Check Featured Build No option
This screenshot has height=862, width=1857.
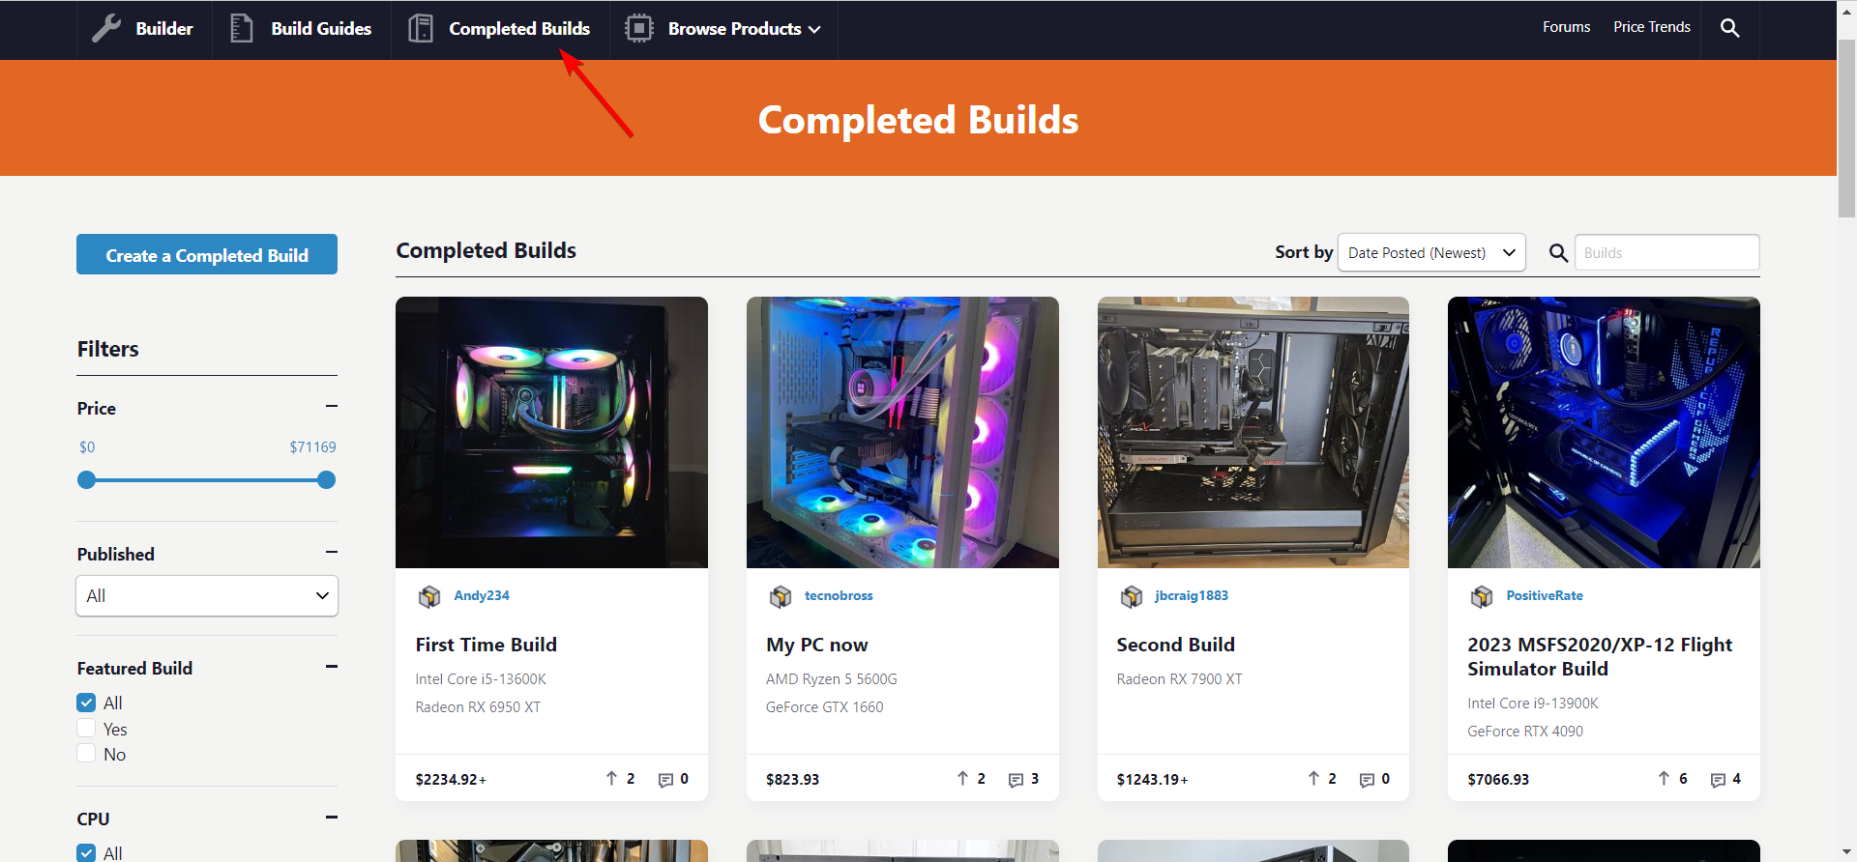86,754
